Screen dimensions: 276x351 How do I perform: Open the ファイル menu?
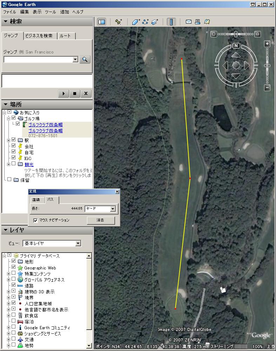tap(9, 12)
